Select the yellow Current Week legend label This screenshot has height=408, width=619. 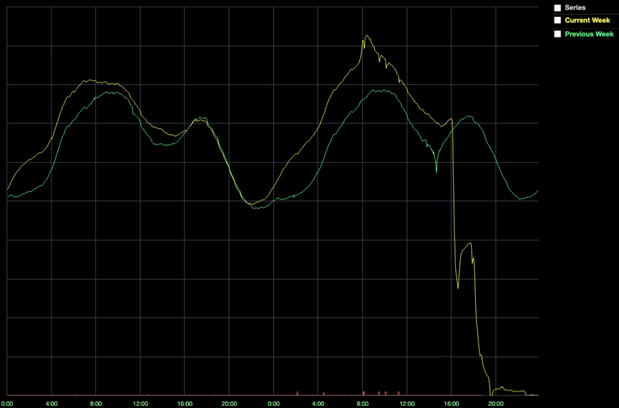[x=587, y=20]
